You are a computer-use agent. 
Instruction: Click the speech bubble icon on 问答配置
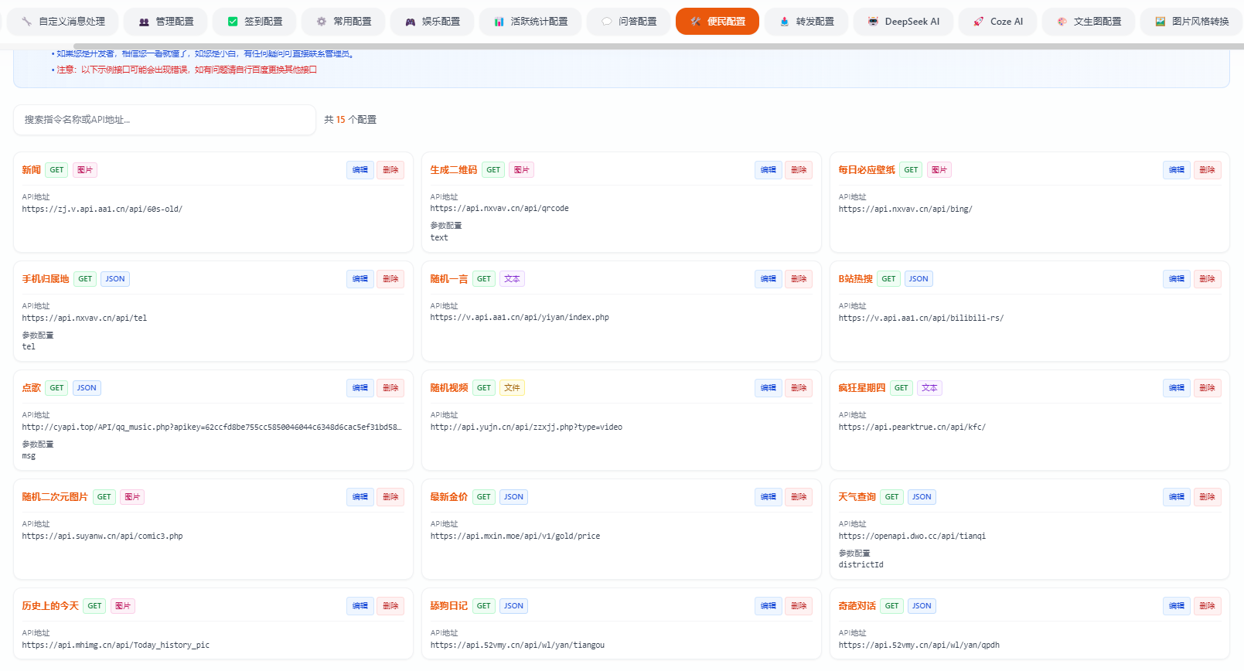pos(607,22)
